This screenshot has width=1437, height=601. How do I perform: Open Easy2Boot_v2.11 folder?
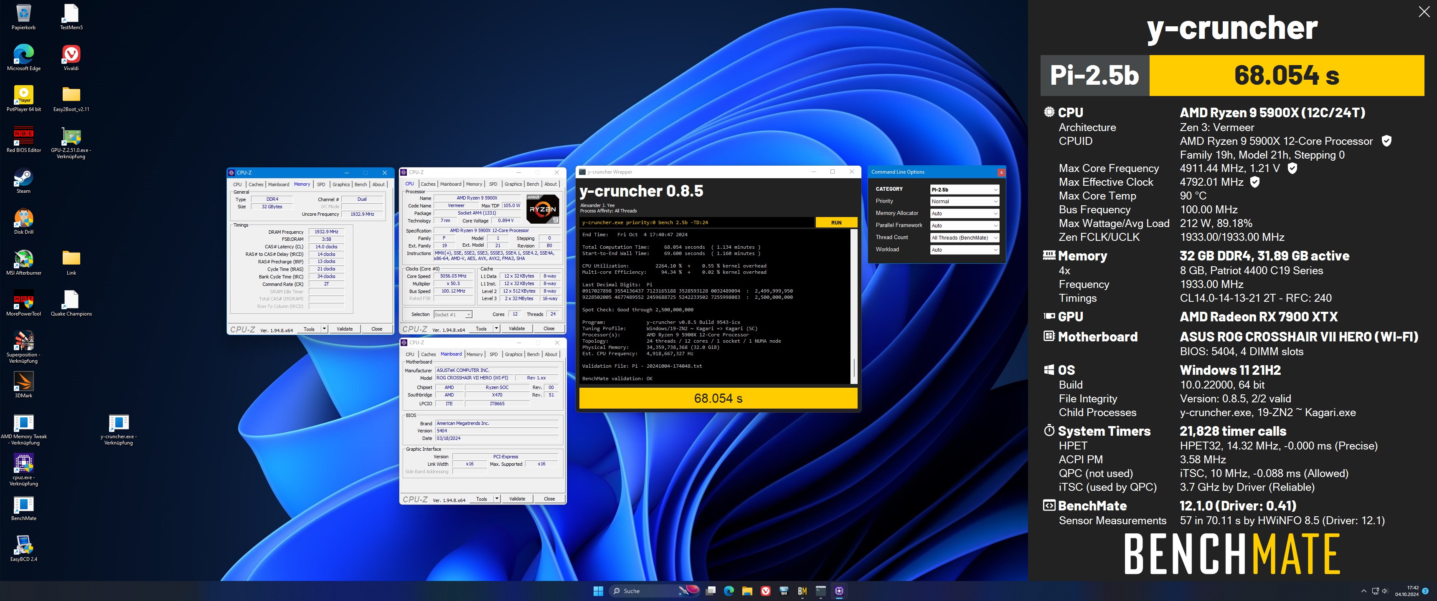tap(71, 98)
